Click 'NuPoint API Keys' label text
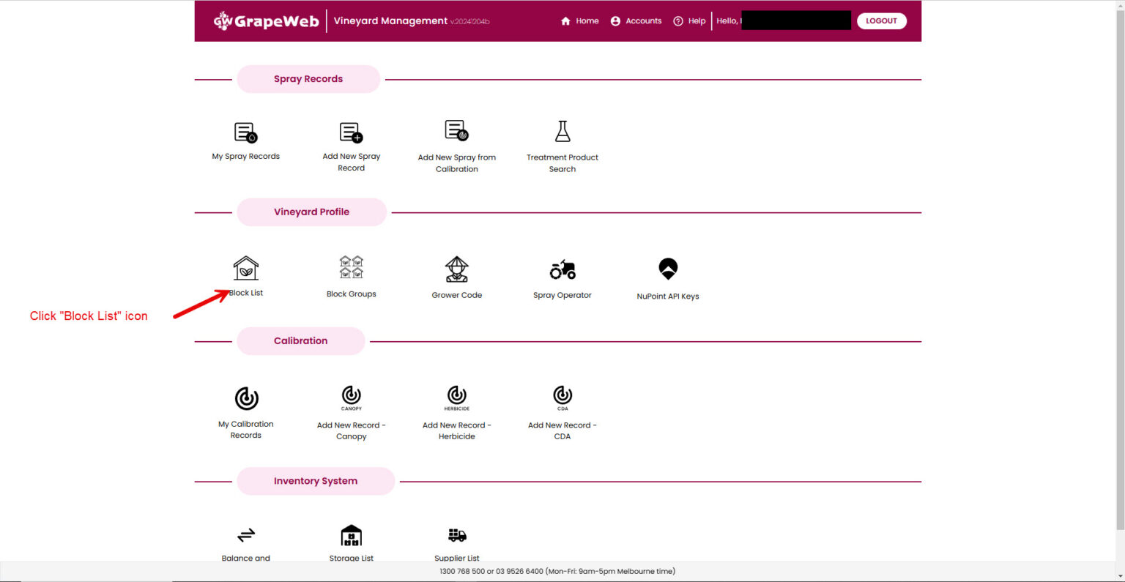 [667, 296]
